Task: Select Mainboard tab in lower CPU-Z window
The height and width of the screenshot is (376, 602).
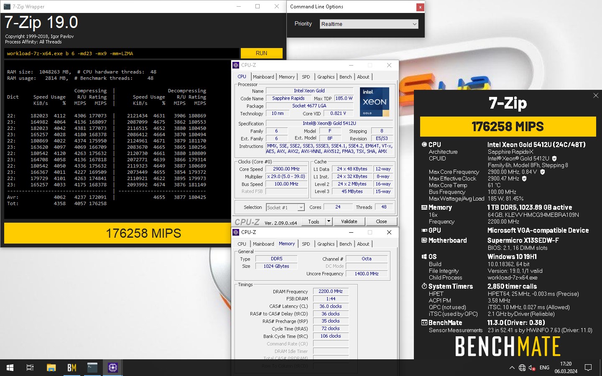Action: click(263, 244)
